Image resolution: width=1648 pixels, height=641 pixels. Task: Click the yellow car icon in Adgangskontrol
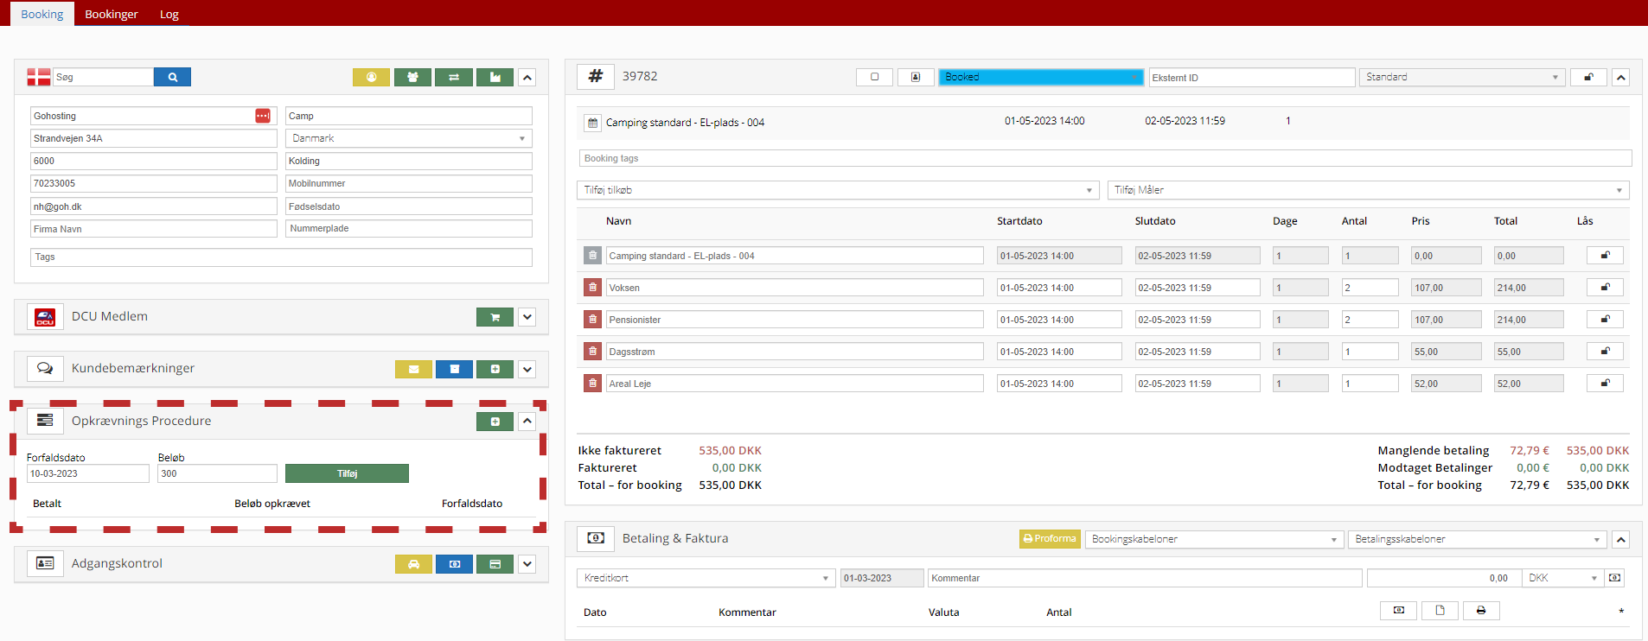click(413, 564)
